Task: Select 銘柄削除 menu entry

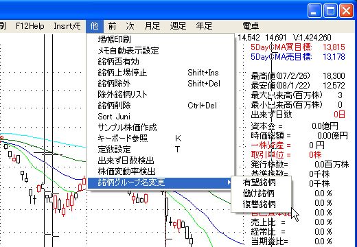Action: (161, 106)
